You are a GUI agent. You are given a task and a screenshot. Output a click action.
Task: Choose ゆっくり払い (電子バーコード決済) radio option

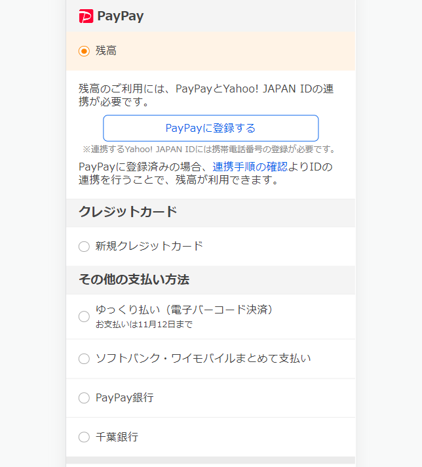(x=84, y=316)
